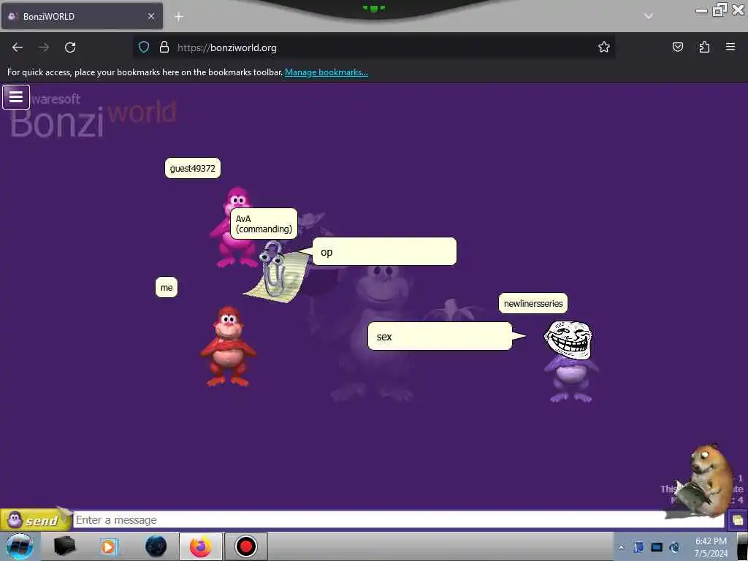Viewport: 748px width, 561px height.
Task: Click the AvA (commanding) name tag
Action: click(x=264, y=224)
